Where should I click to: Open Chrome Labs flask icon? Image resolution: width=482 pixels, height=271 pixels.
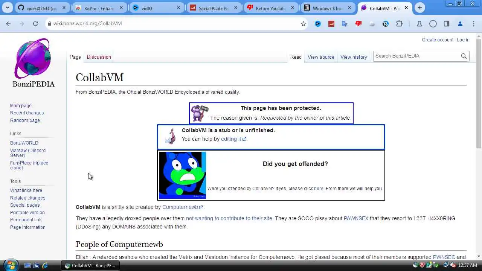pyautogui.click(x=419, y=23)
